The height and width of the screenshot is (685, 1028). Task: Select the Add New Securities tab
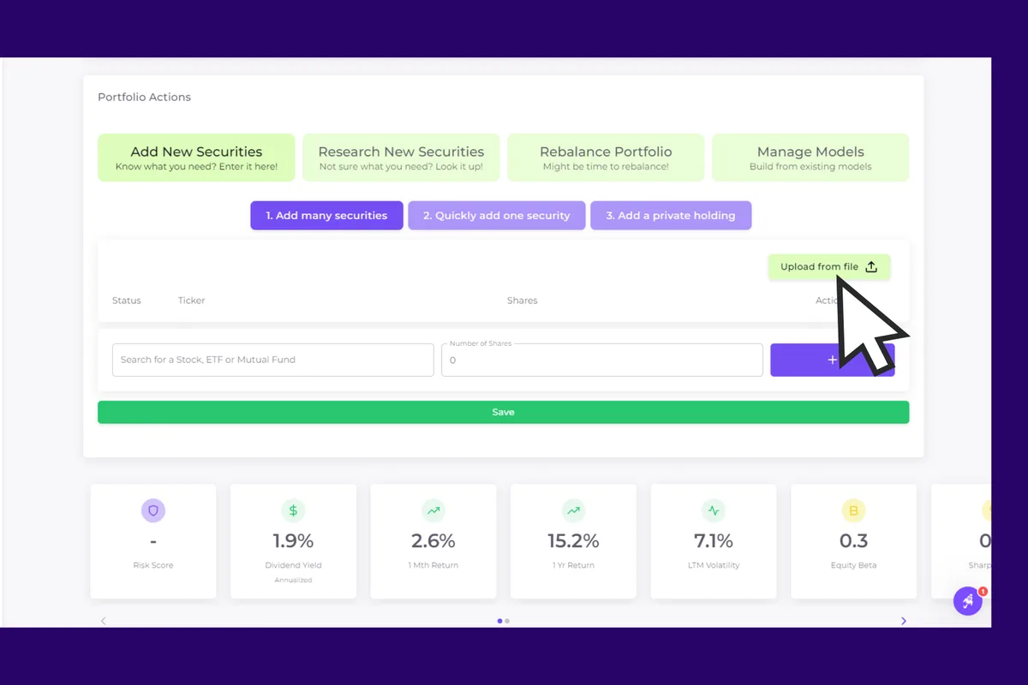coord(196,158)
